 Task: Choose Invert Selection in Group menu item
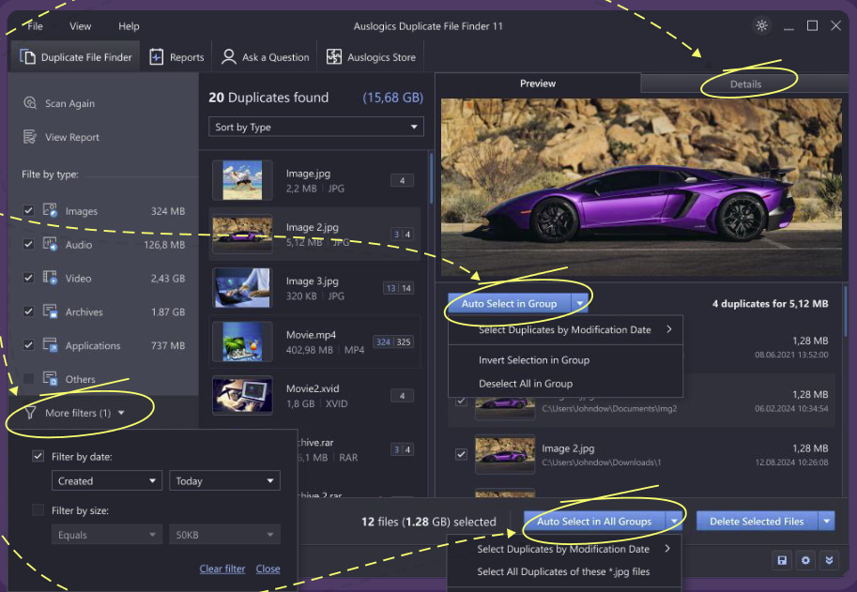tap(533, 360)
